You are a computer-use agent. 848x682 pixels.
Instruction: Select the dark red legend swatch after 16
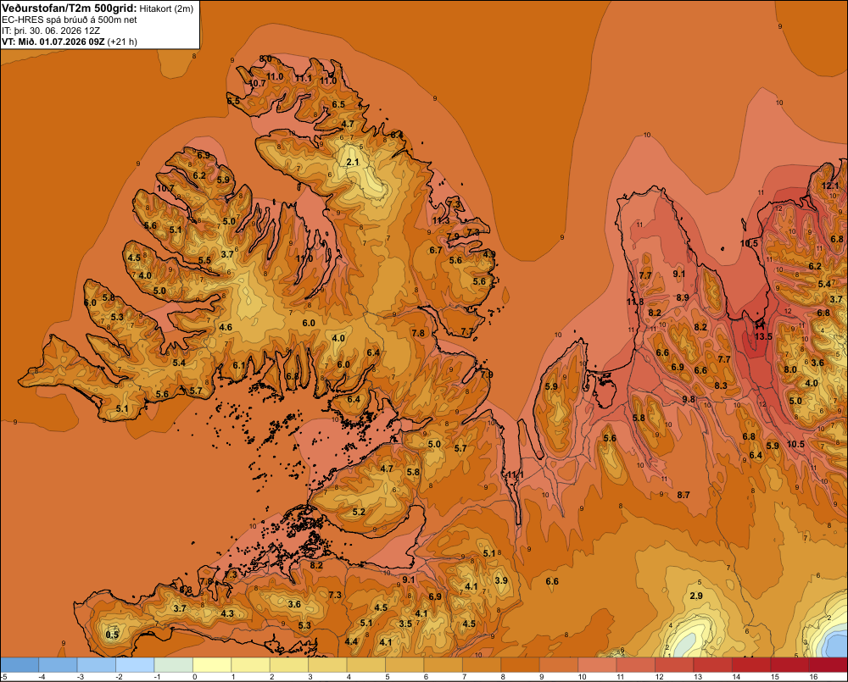(x=828, y=665)
